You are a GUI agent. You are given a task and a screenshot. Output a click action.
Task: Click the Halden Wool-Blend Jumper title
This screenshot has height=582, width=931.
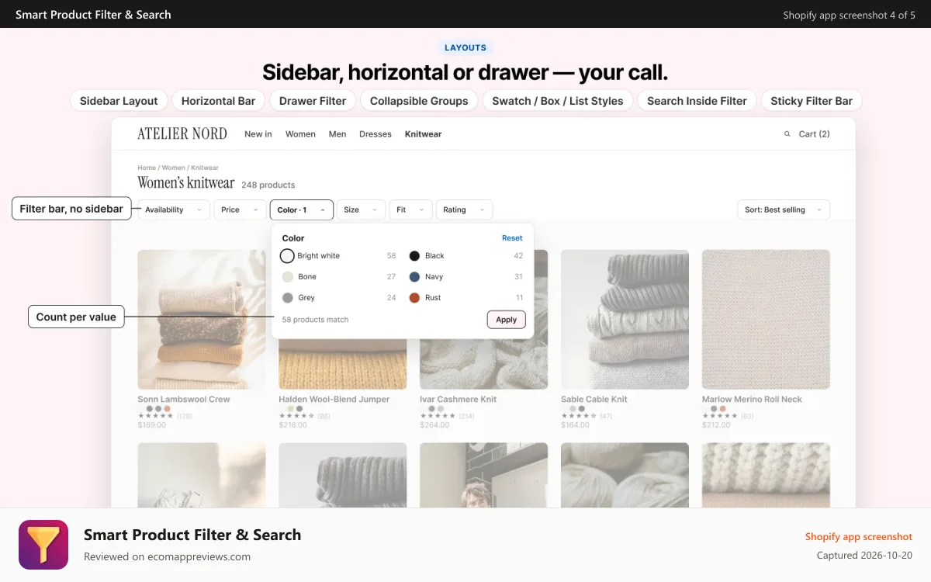pos(334,399)
